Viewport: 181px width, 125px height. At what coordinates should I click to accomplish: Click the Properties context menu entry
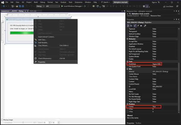pos(41,62)
